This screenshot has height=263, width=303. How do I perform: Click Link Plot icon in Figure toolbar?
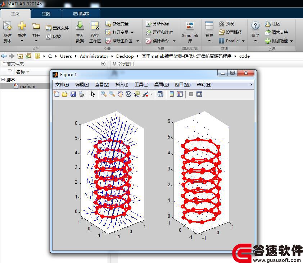[x=160, y=94]
